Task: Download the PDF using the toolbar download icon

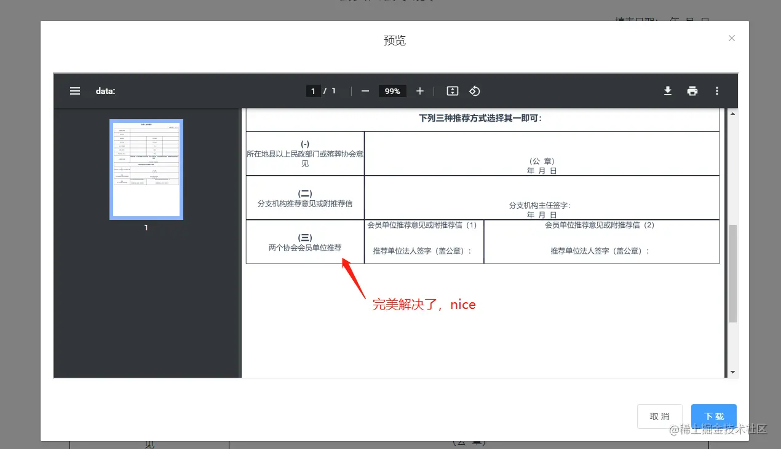Action: (x=668, y=91)
